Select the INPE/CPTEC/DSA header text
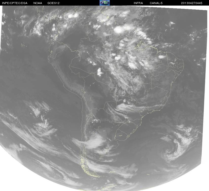This screenshot has height=191, width=209. 15,3
